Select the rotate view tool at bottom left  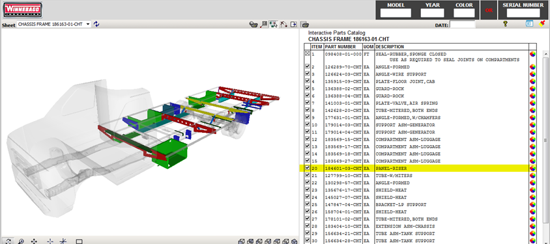[x=8, y=241]
